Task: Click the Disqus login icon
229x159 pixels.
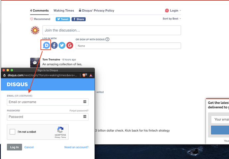Action: 46,45
